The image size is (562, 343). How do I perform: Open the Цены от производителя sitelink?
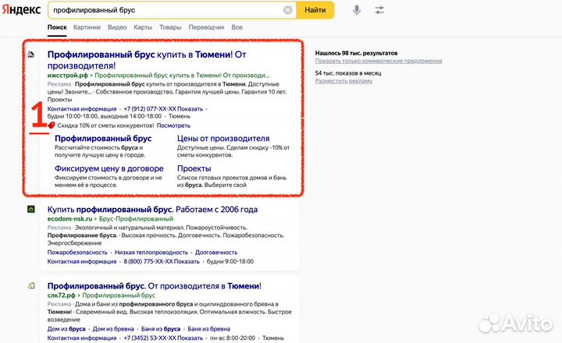(x=223, y=139)
